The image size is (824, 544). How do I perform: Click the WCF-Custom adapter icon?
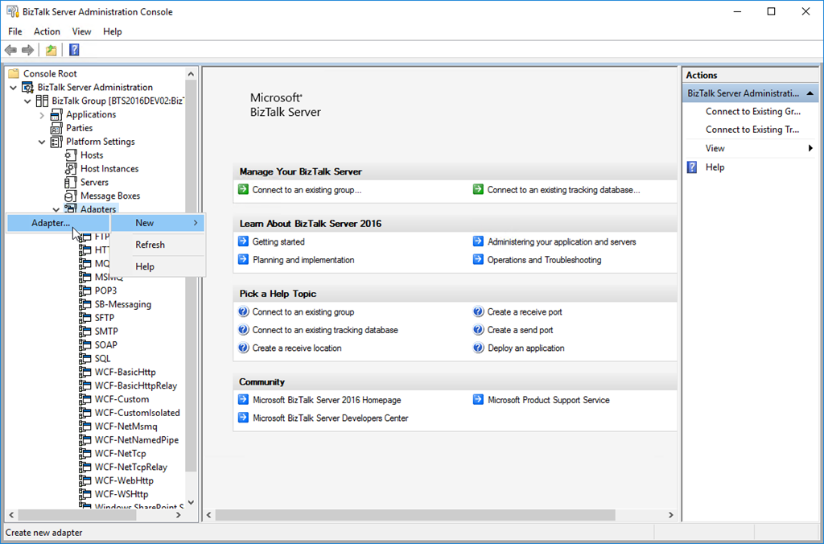pyautogui.click(x=84, y=399)
